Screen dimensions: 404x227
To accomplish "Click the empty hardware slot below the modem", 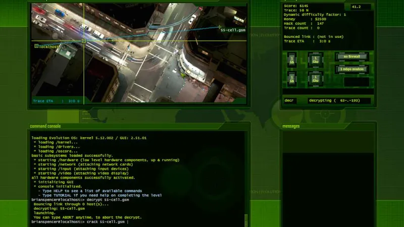I will [356, 81].
